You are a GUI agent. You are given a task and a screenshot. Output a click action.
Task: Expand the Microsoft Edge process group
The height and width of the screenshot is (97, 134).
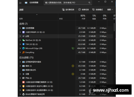(x=20, y=48)
